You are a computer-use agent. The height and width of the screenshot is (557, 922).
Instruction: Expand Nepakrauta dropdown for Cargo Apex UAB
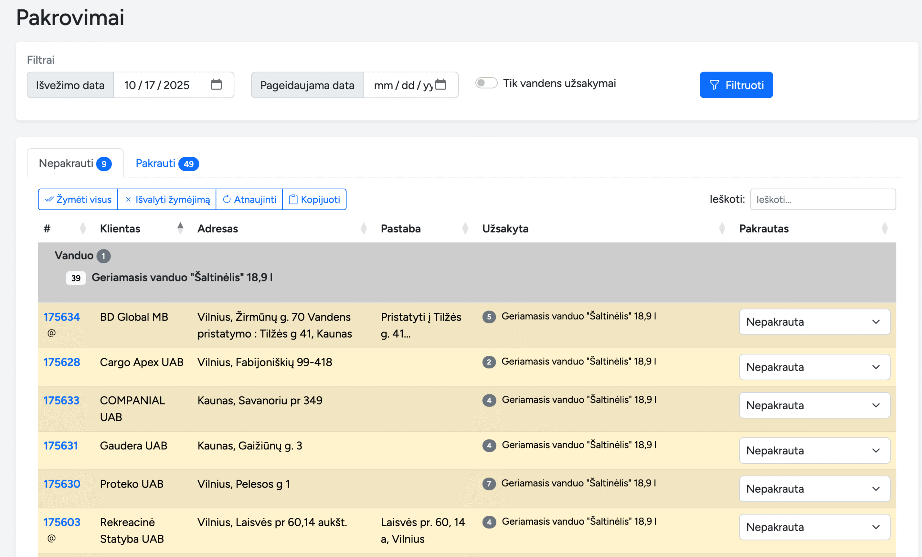pos(814,367)
